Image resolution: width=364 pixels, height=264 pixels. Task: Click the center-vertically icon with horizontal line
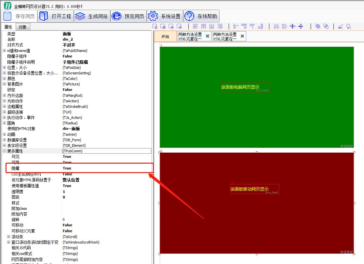pos(301,26)
